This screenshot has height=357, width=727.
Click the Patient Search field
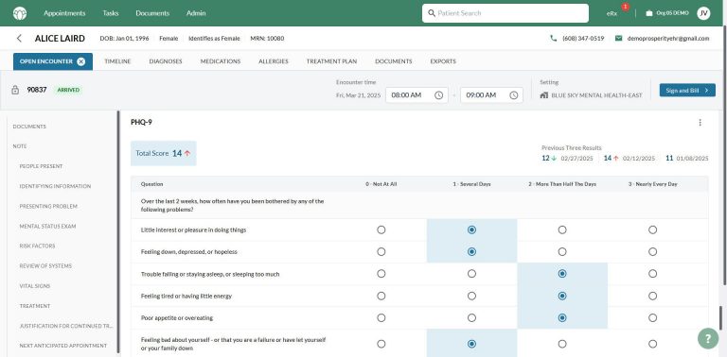coord(505,13)
